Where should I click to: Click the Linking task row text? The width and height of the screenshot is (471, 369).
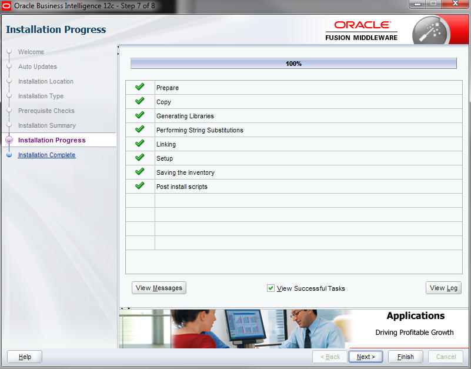coord(166,144)
